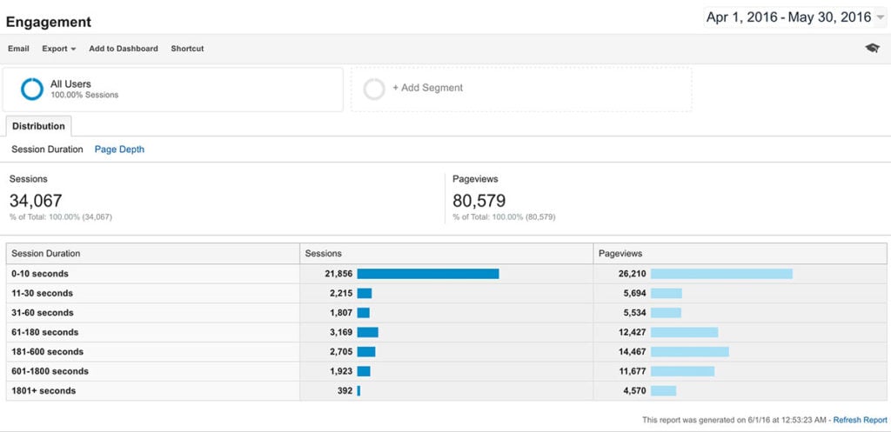Click the 11,677 pageviews value
This screenshot has height=432, width=891.
633,371
